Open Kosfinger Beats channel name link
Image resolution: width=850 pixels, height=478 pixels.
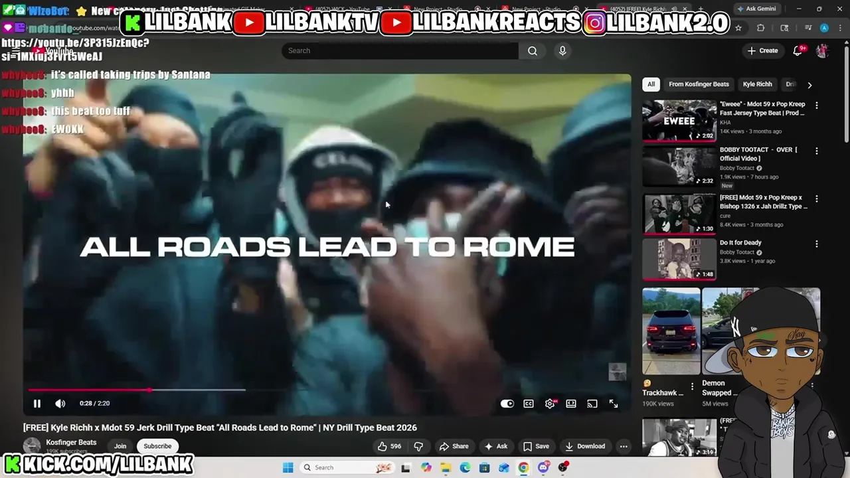click(x=71, y=442)
